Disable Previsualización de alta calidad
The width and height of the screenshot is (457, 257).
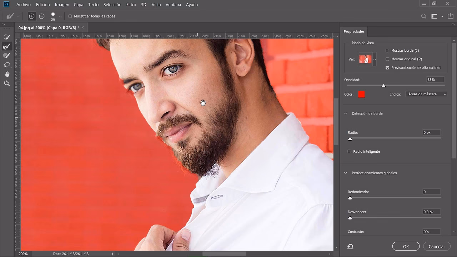[387, 67]
